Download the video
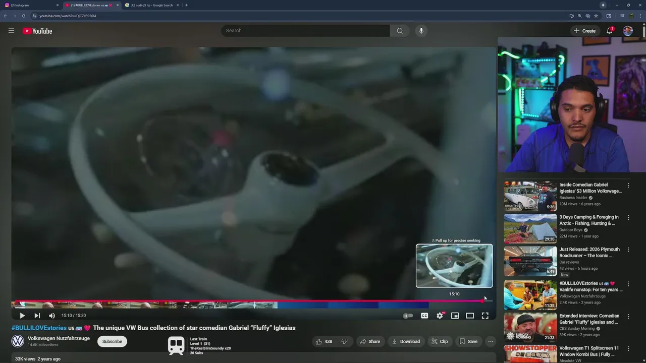This screenshot has height=363, width=646. [406, 341]
